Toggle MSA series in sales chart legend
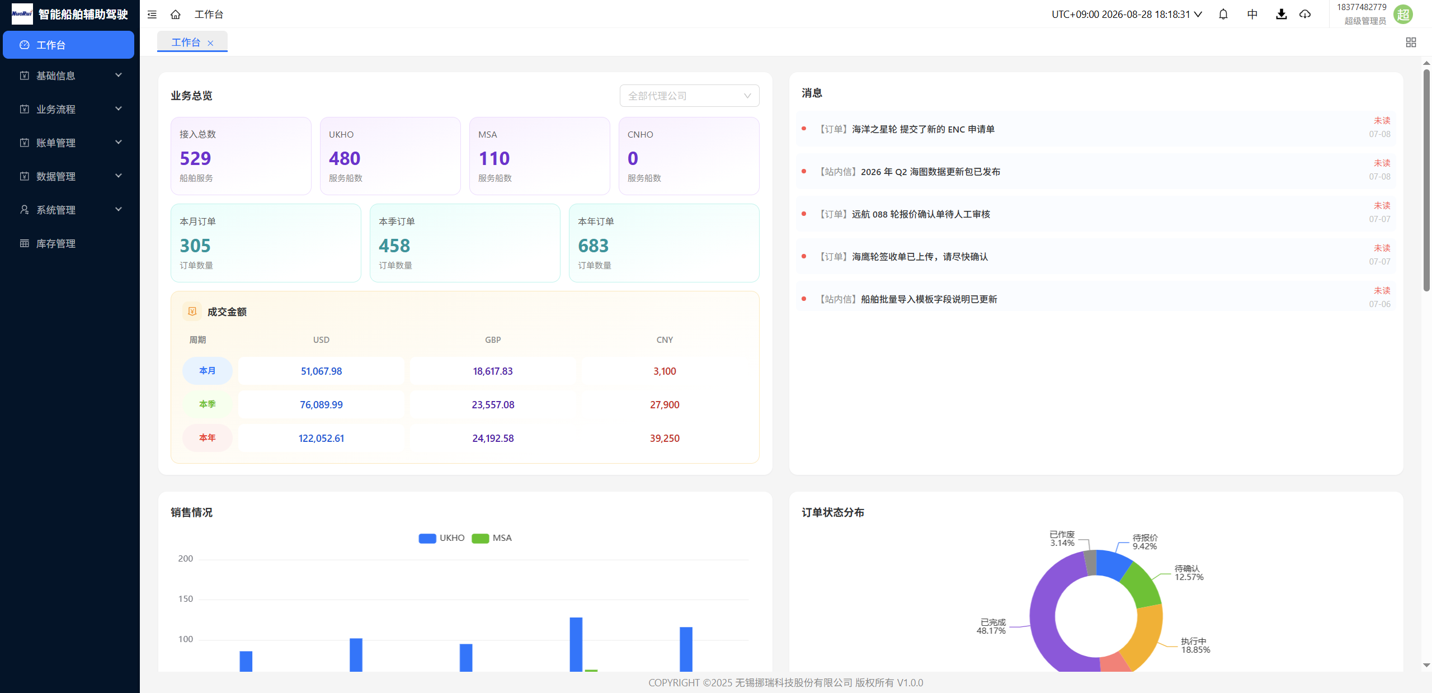 pyautogui.click(x=492, y=538)
